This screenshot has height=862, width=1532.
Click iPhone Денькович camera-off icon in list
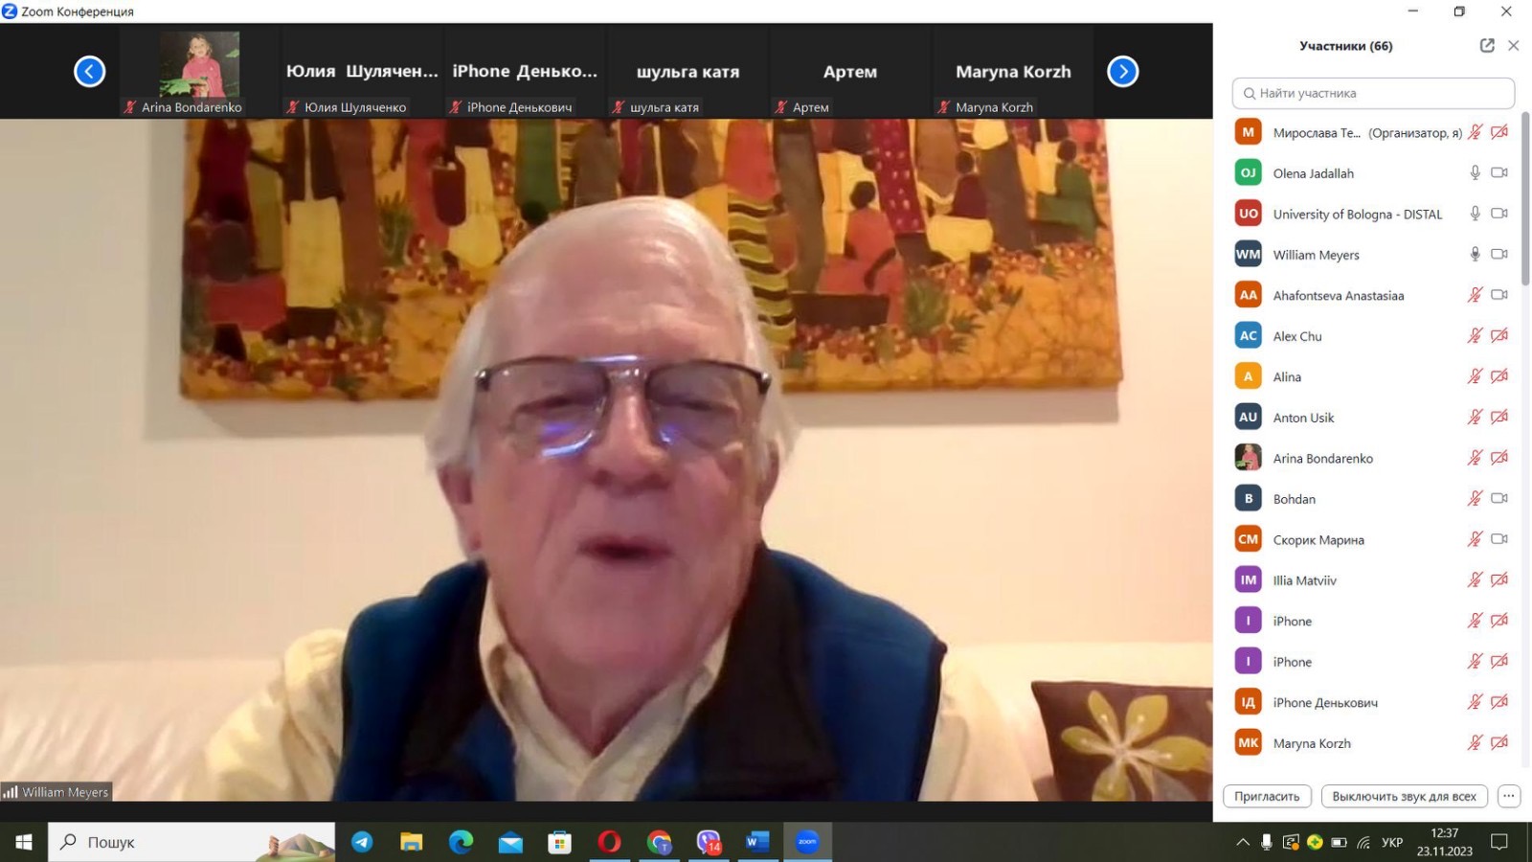(1499, 702)
